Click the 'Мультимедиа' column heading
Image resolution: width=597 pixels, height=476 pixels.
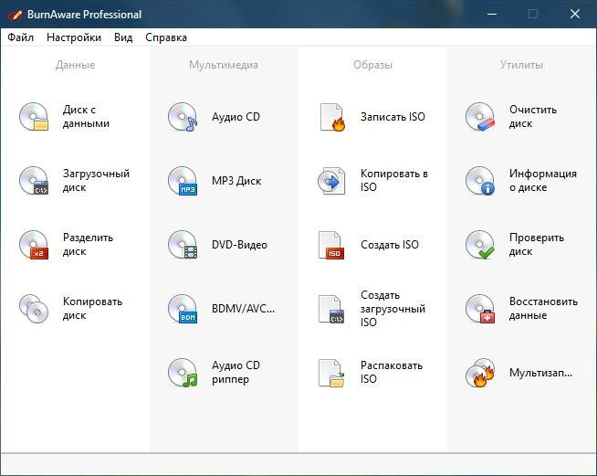224,65
